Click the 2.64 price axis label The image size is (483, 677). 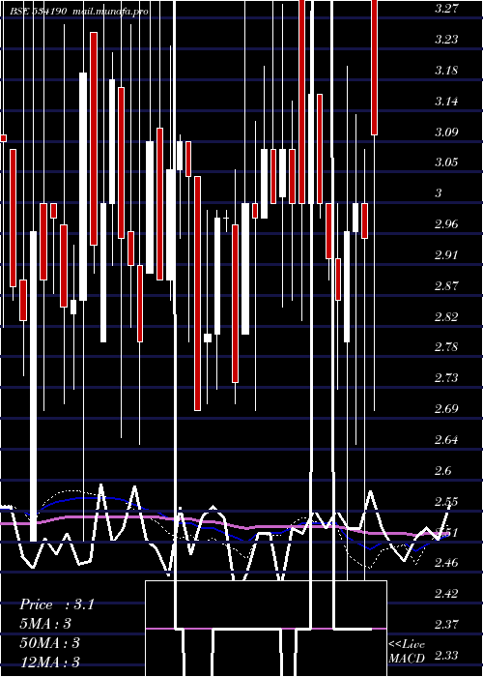(x=445, y=439)
